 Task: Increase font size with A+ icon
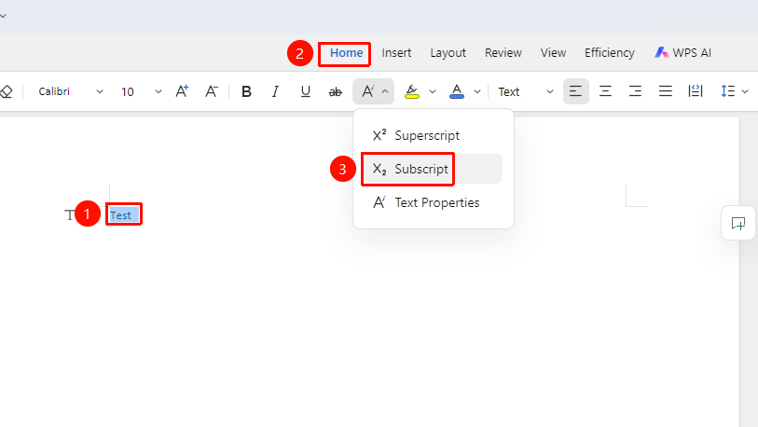(x=182, y=91)
